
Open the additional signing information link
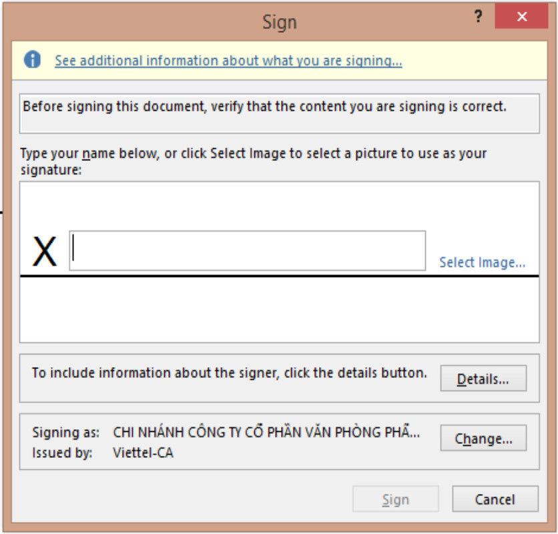pos(228,61)
